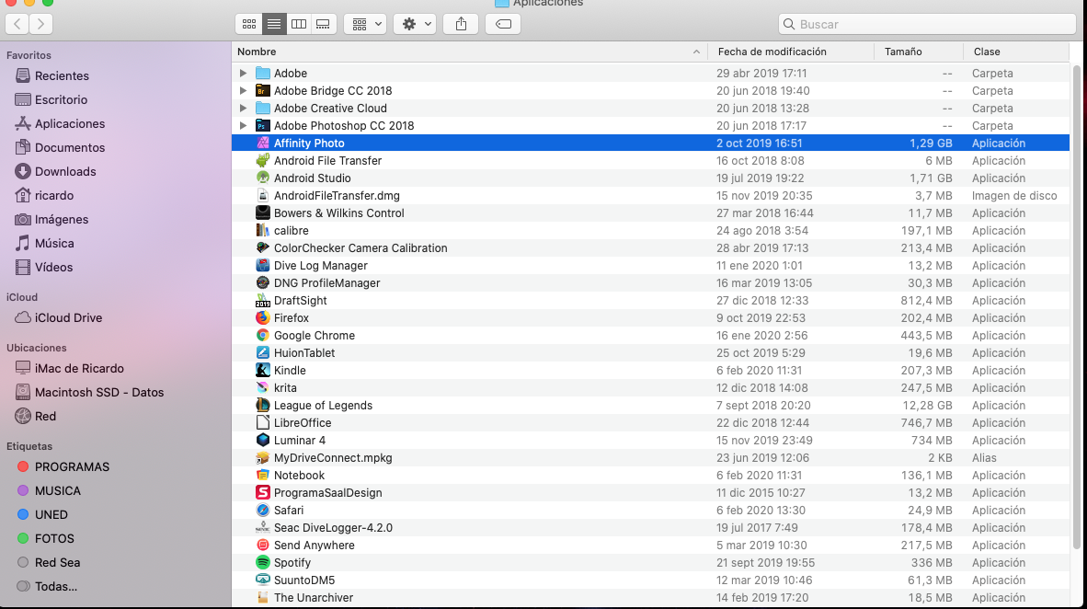
Task: Open ricardo home folder in sidebar
Action: (x=54, y=196)
